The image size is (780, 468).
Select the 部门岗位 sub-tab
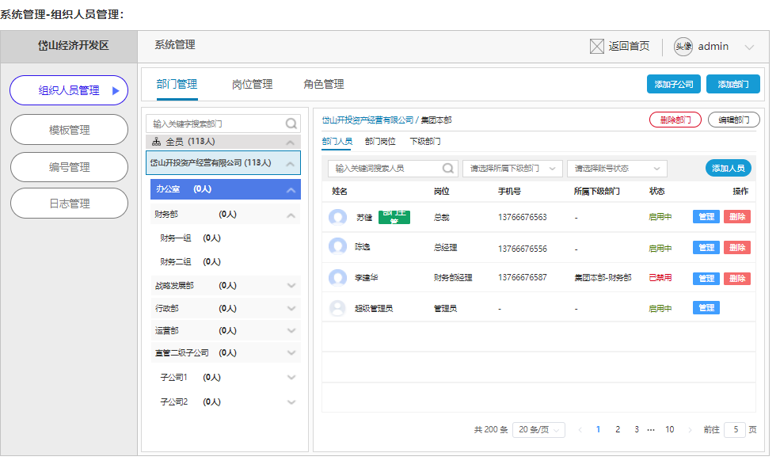point(380,141)
